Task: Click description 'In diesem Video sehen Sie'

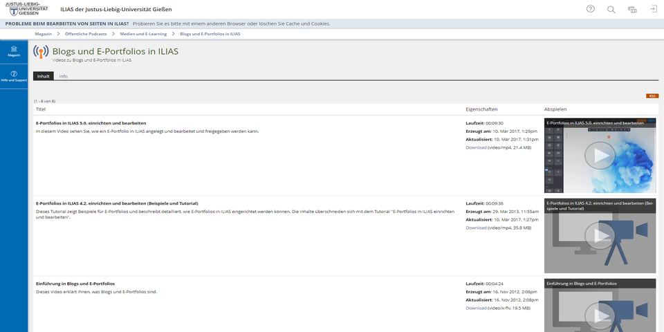Action: point(147,131)
